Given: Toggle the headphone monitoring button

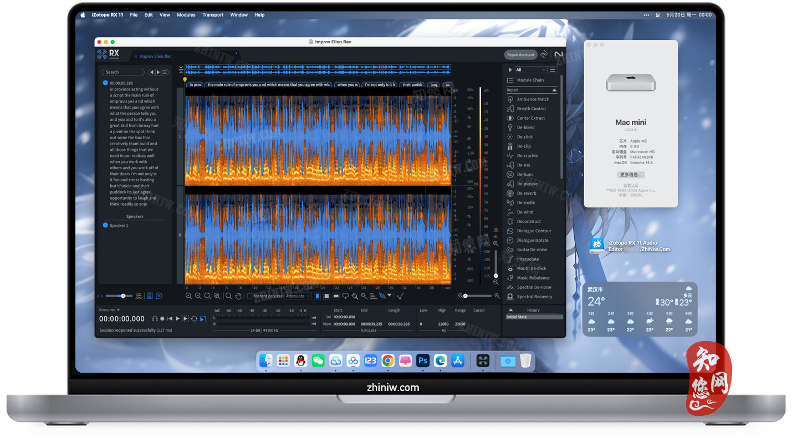Looking at the screenshot, I should [155, 319].
